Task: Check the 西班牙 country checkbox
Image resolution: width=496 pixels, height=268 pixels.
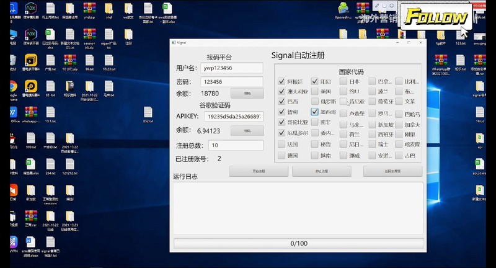Action: point(373,135)
